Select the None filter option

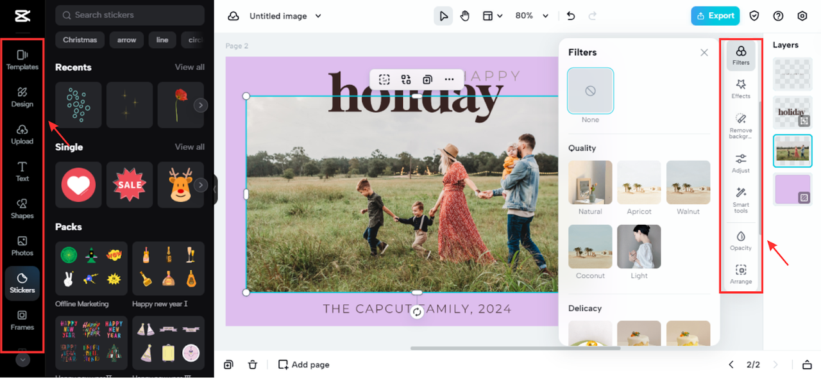[590, 91]
